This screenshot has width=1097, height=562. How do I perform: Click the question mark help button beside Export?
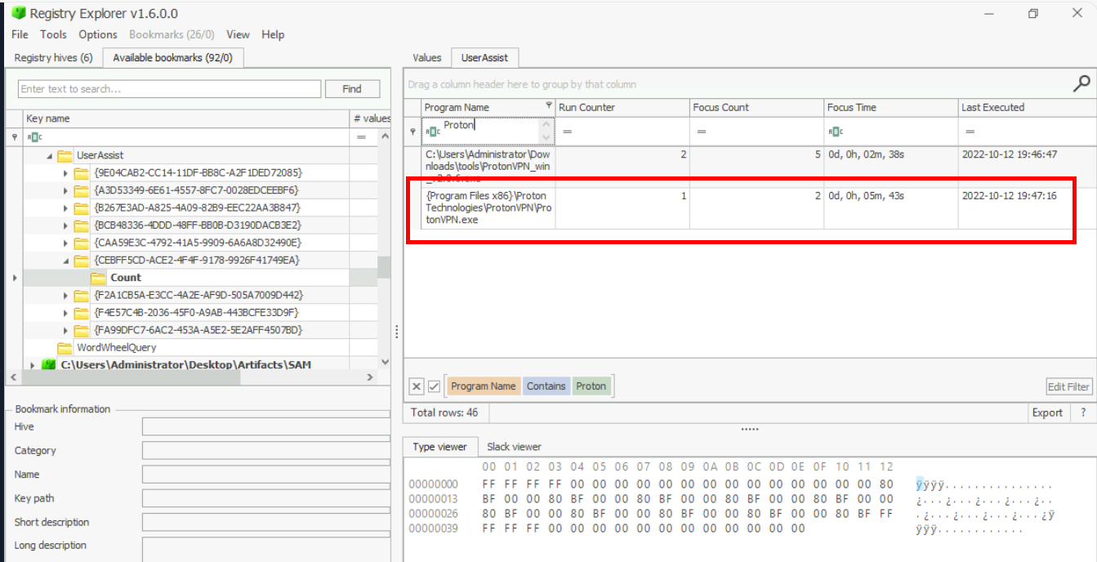coord(1083,413)
